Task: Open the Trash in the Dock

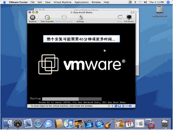Action: (x=165, y=124)
